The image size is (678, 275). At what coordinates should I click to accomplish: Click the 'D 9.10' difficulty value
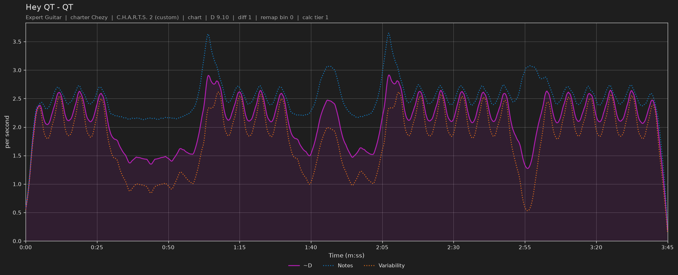[x=220, y=17]
